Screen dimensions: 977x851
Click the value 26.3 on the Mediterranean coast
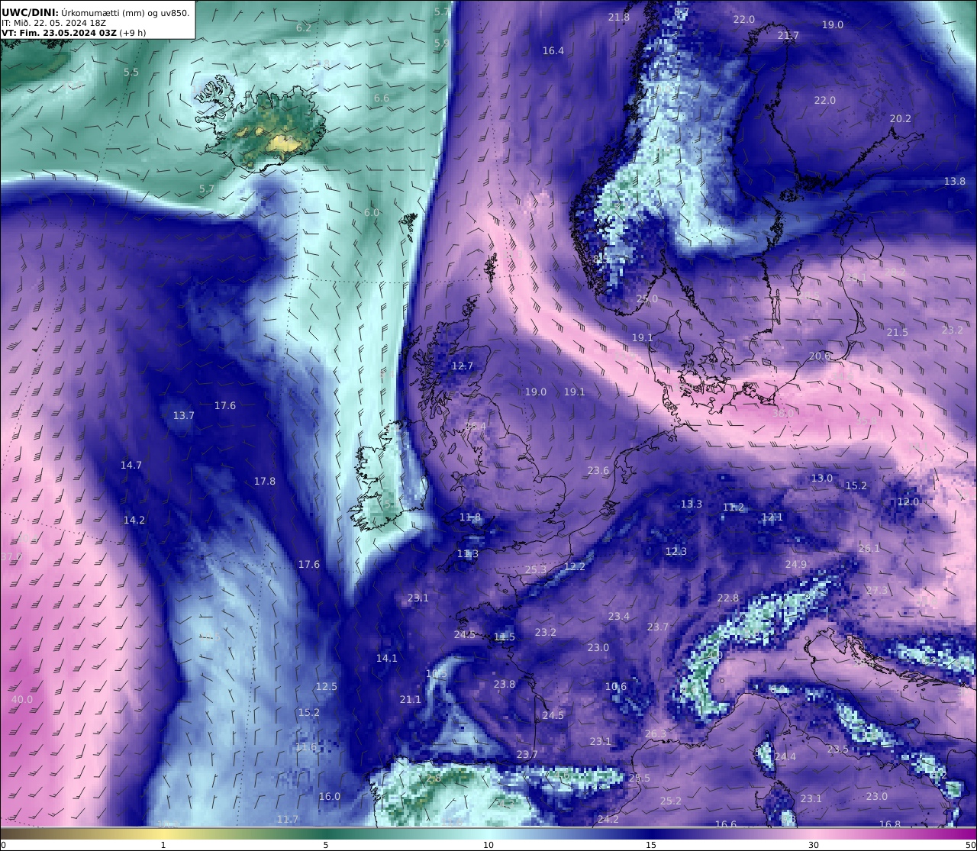tap(656, 733)
